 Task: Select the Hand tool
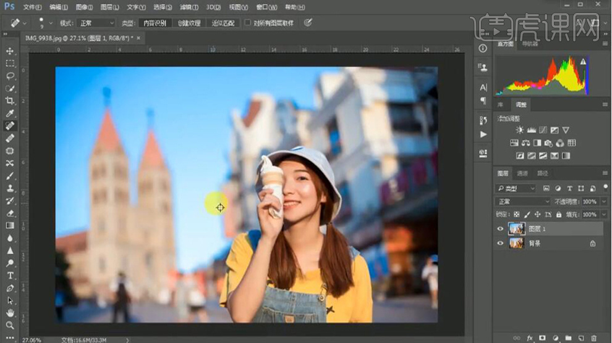(x=10, y=313)
